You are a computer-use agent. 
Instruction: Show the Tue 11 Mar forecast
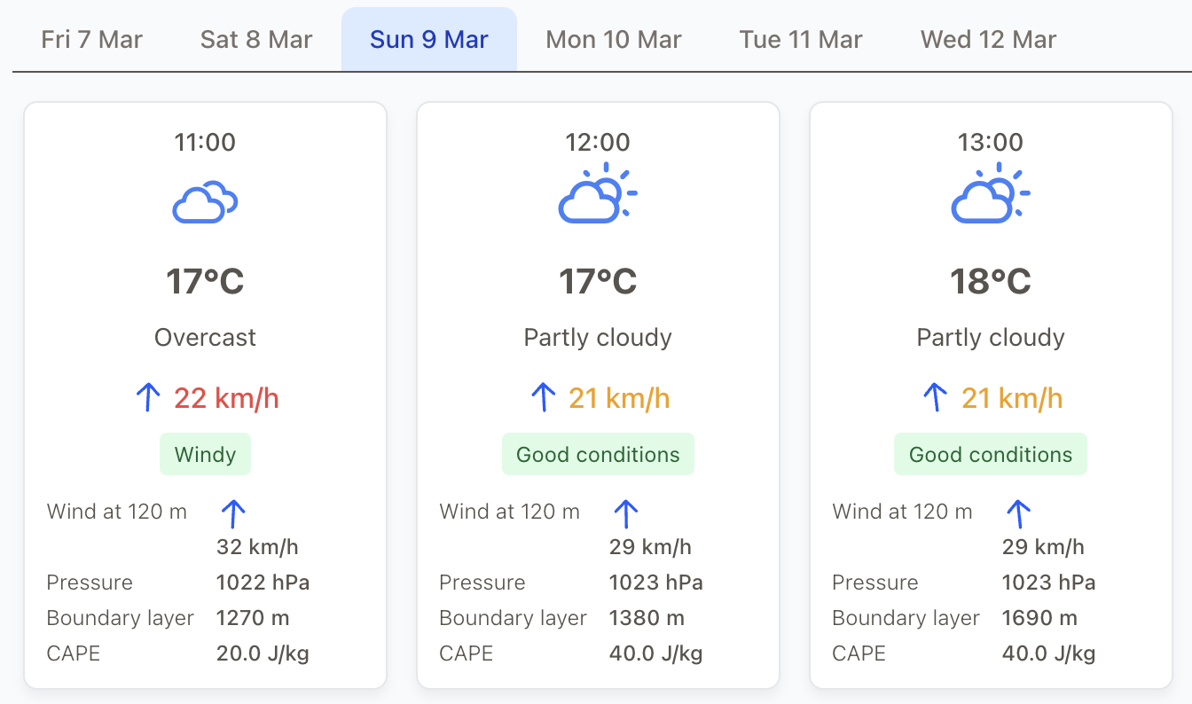[801, 40]
